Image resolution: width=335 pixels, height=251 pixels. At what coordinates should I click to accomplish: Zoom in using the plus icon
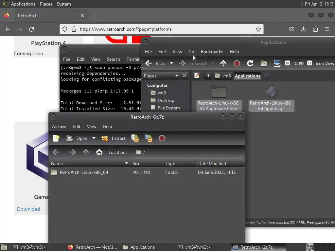(x=309, y=63)
